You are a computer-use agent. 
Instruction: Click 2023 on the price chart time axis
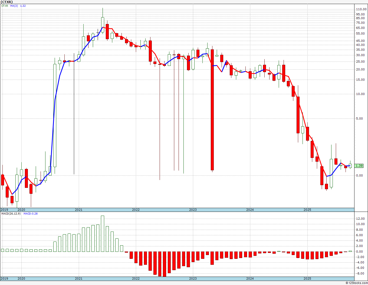(x=193, y=210)
